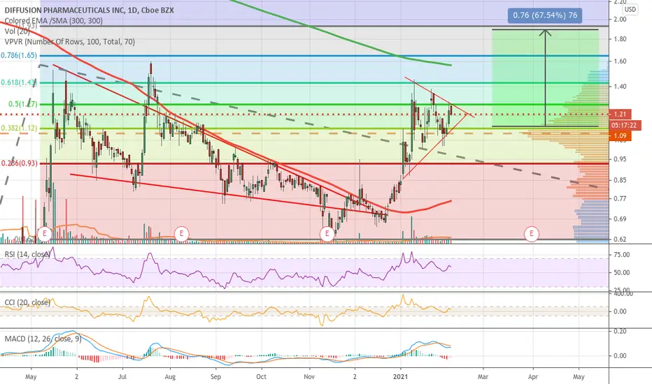Open the earnings E marker near Nov
652x384 pixels.
327,234
